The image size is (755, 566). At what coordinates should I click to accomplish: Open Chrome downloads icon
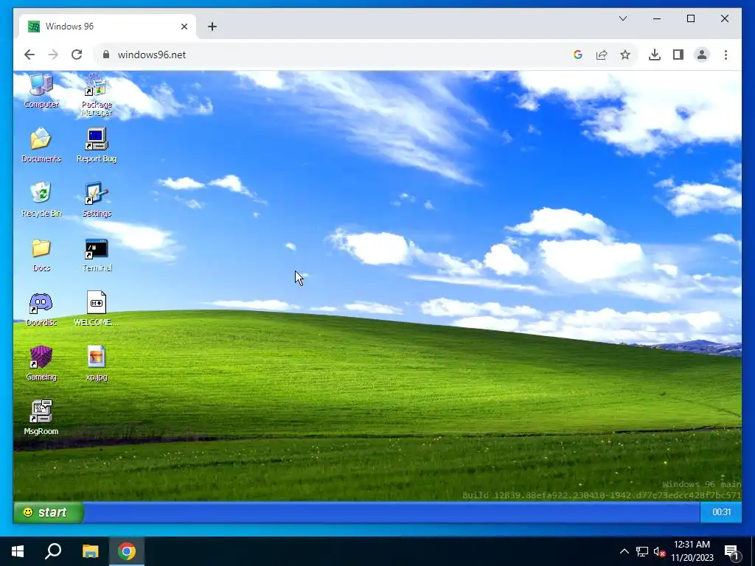pos(655,55)
